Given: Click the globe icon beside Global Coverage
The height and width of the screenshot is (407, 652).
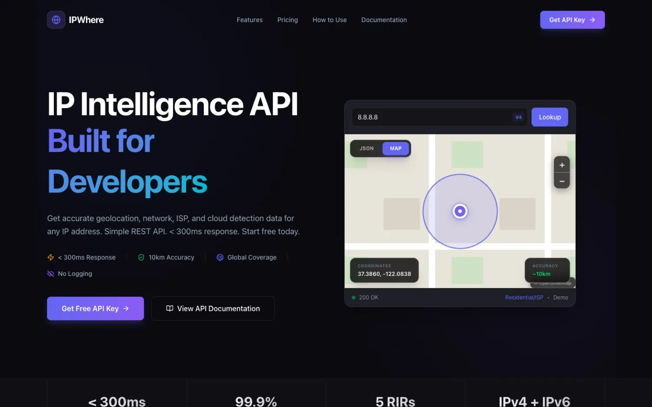Looking at the screenshot, I should [220, 258].
